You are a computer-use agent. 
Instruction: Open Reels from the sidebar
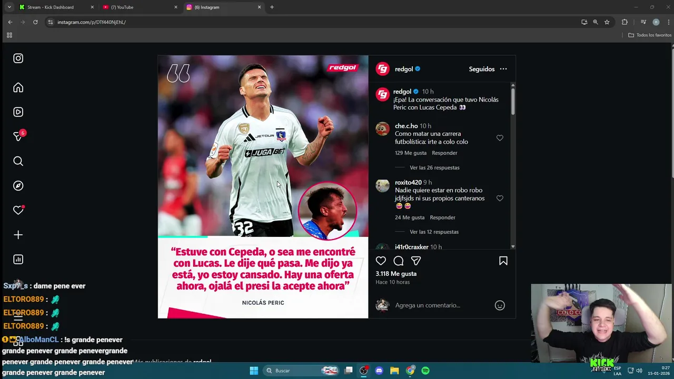point(18,112)
